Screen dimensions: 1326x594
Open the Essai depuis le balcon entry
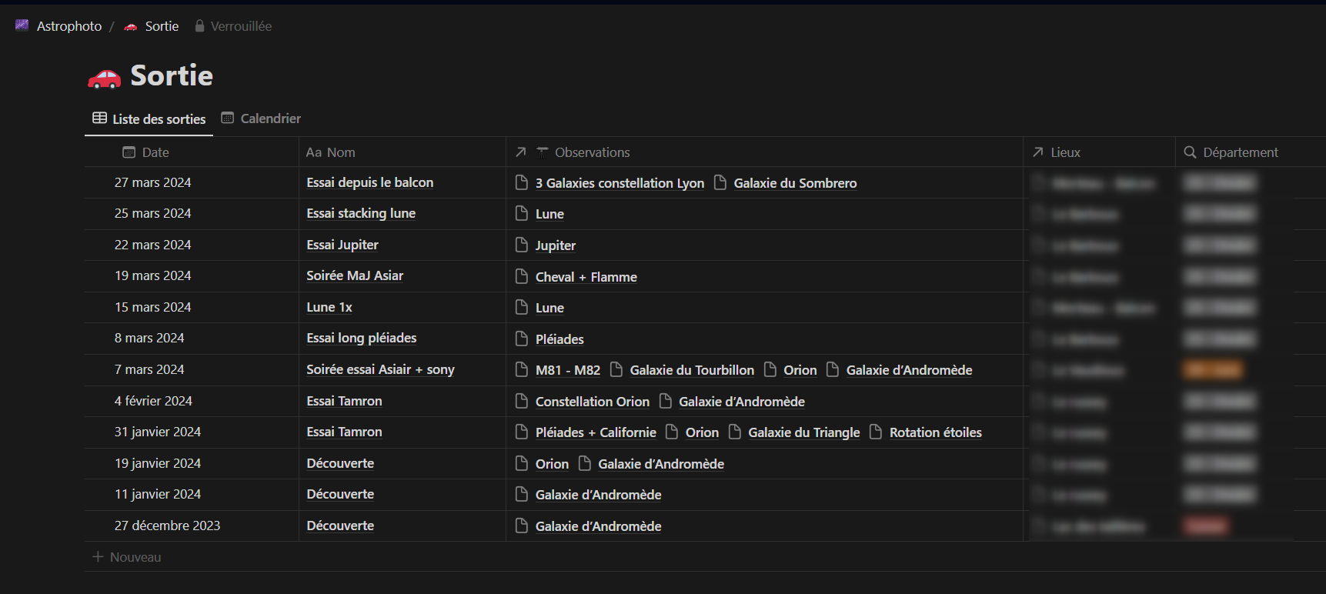[x=369, y=182]
